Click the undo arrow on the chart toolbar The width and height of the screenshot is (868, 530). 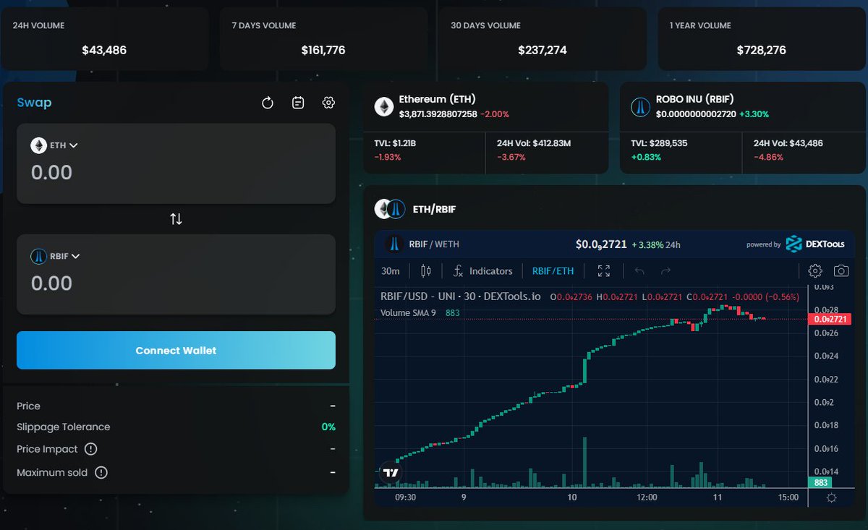(x=639, y=271)
